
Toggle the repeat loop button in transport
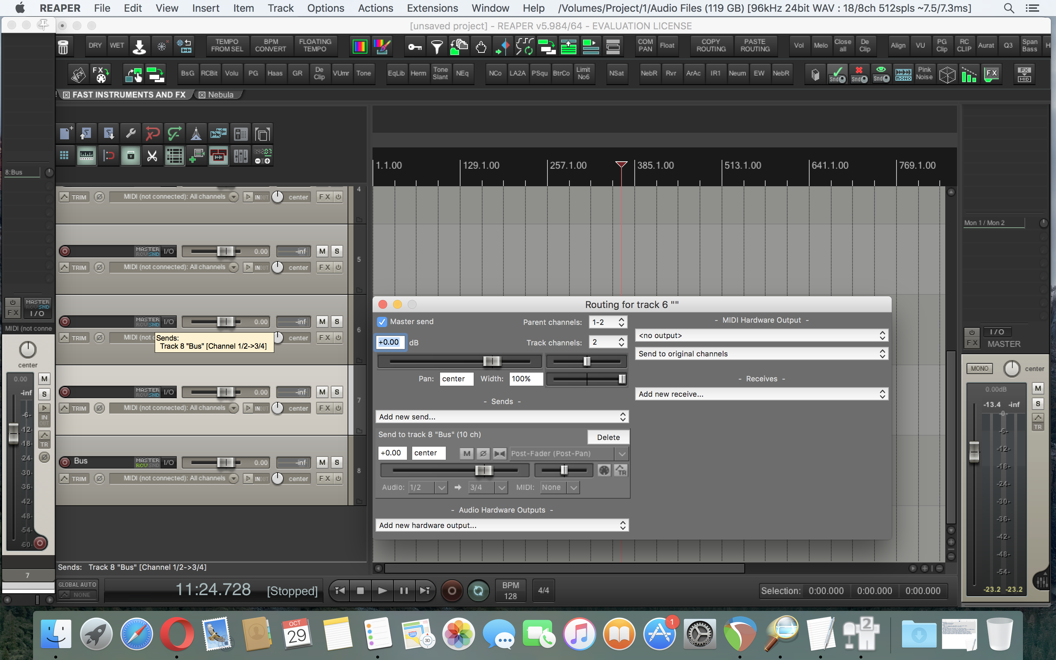(478, 591)
